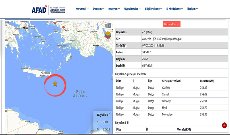This screenshot has width=230, height=135.
Task: Close the Büyüklük legend panel
Action: 110,114
